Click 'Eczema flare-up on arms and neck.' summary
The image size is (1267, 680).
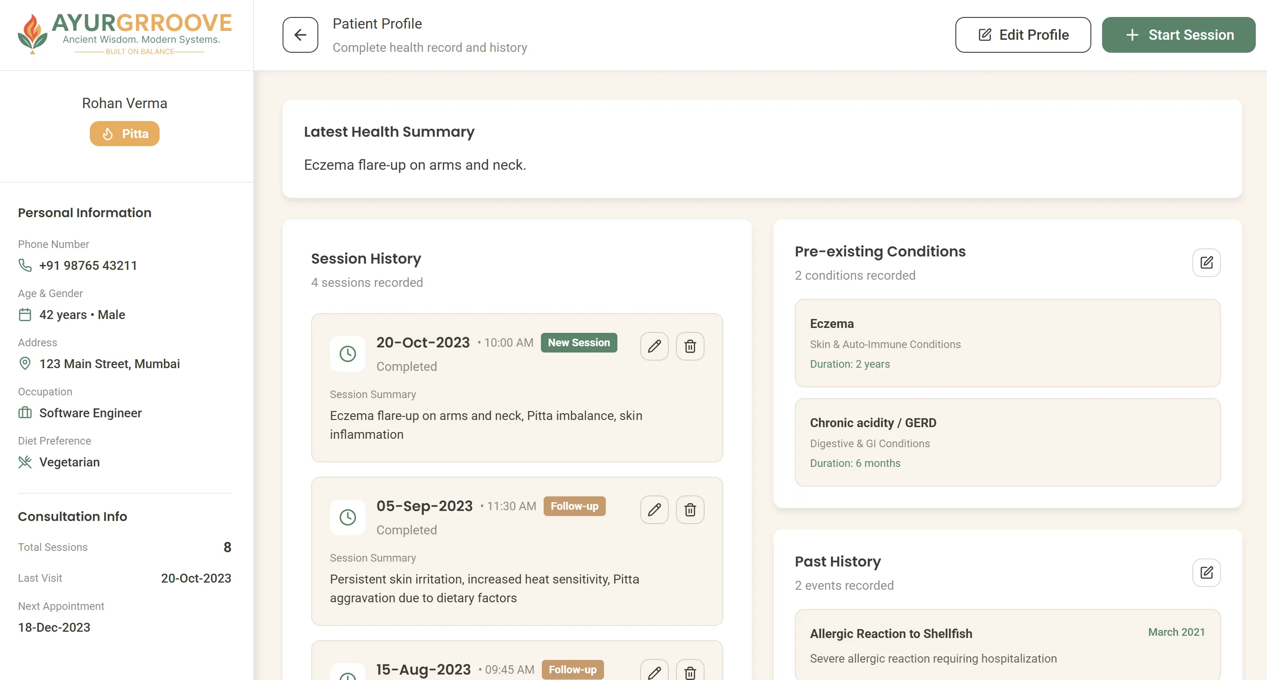pyautogui.click(x=415, y=165)
